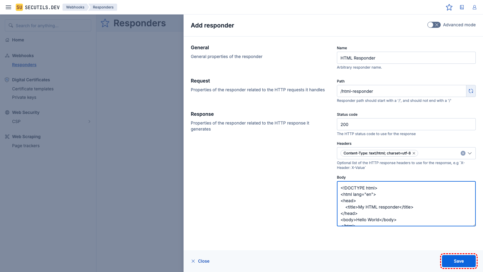Click the Webhooks breadcrumb

click(75, 7)
